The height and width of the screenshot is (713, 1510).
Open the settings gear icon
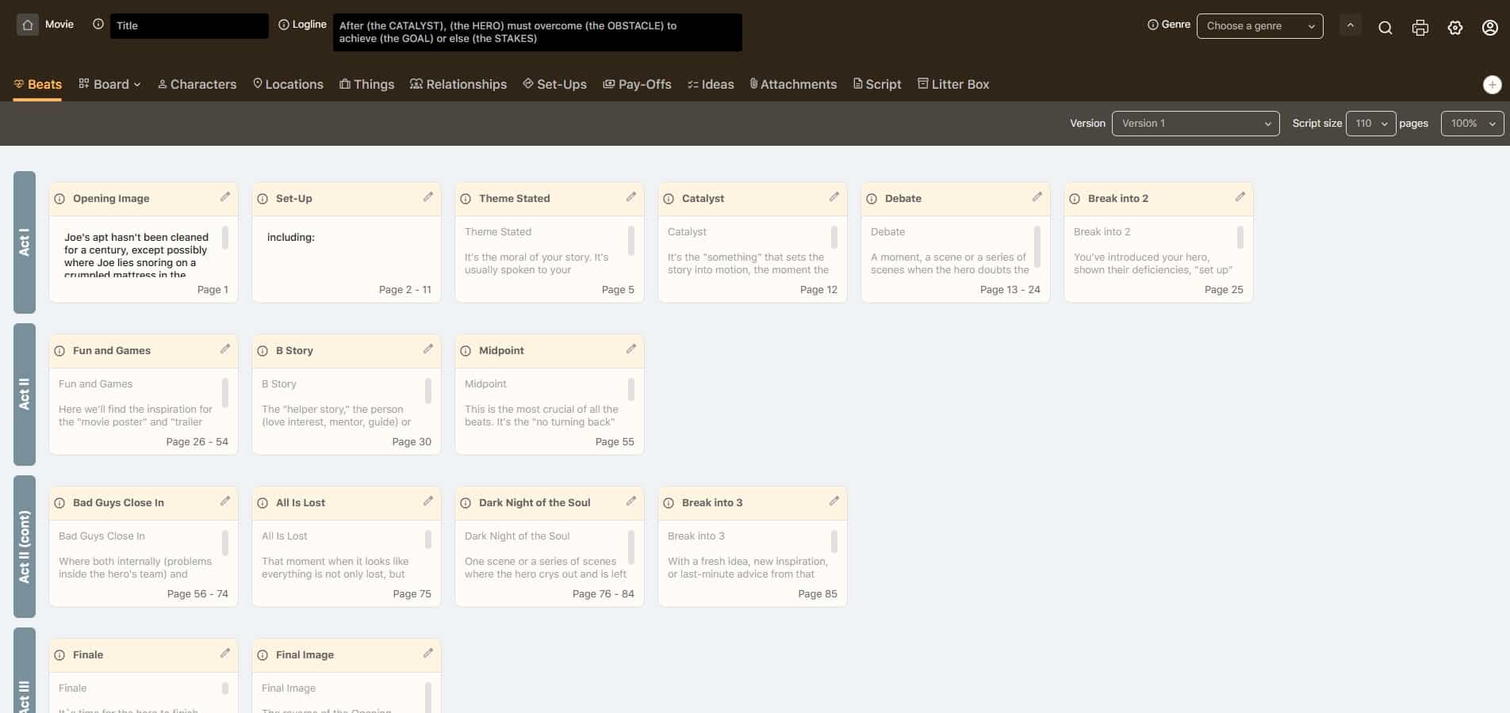pyautogui.click(x=1454, y=28)
